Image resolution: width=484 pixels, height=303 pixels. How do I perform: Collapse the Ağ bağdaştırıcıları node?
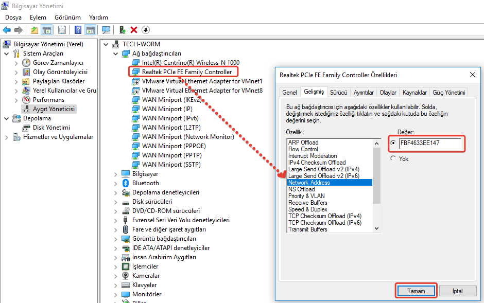tap(116, 54)
